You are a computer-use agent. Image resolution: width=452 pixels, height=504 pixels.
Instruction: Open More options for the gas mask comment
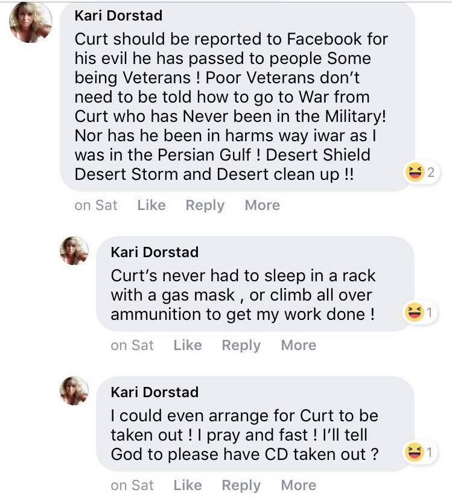[299, 345]
